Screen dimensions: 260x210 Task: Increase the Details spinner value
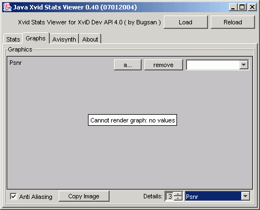click(x=178, y=194)
